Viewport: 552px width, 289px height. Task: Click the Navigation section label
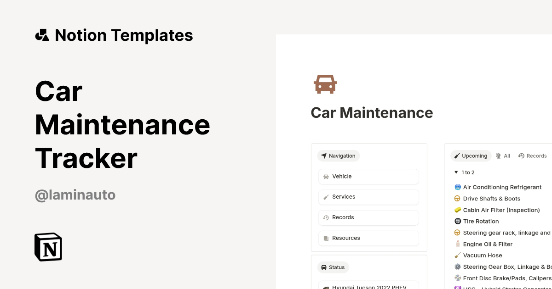click(x=338, y=156)
